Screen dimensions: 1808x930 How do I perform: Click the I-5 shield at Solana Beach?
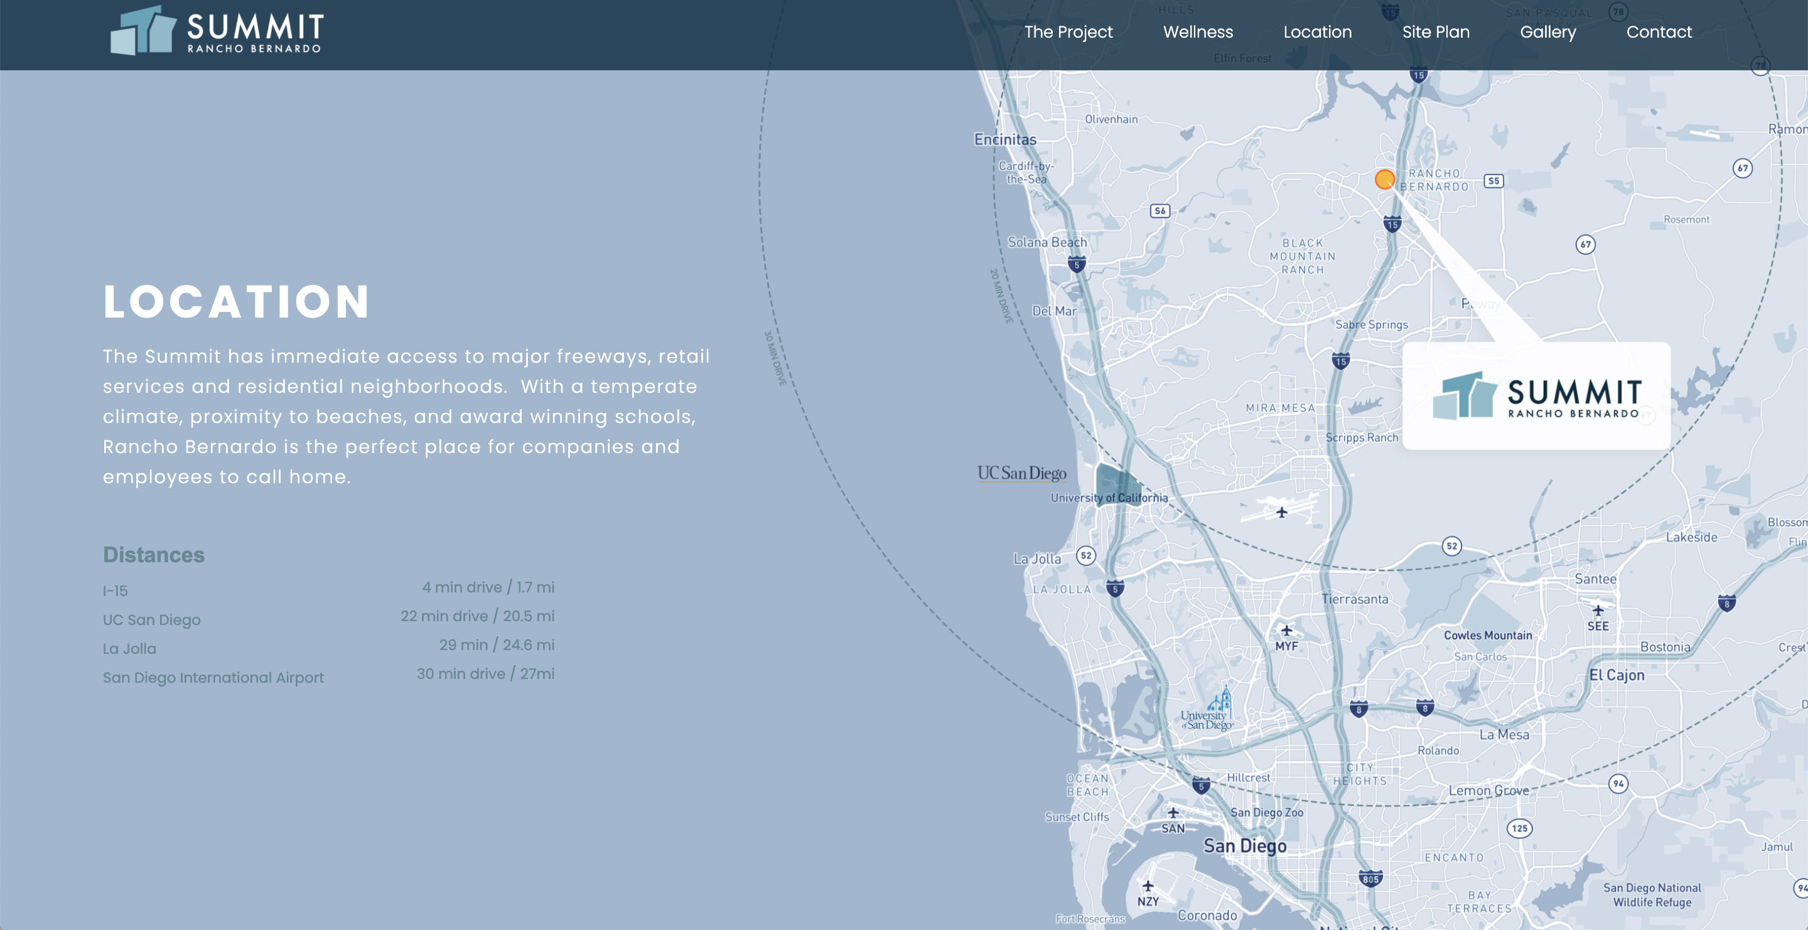click(x=1077, y=264)
